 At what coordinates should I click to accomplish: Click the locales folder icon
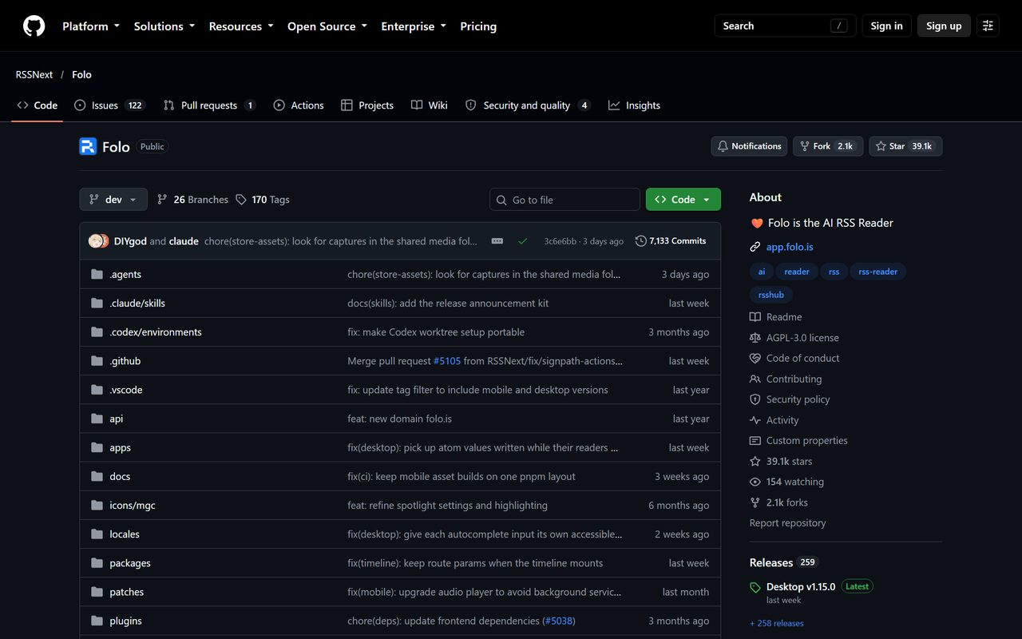click(x=97, y=534)
